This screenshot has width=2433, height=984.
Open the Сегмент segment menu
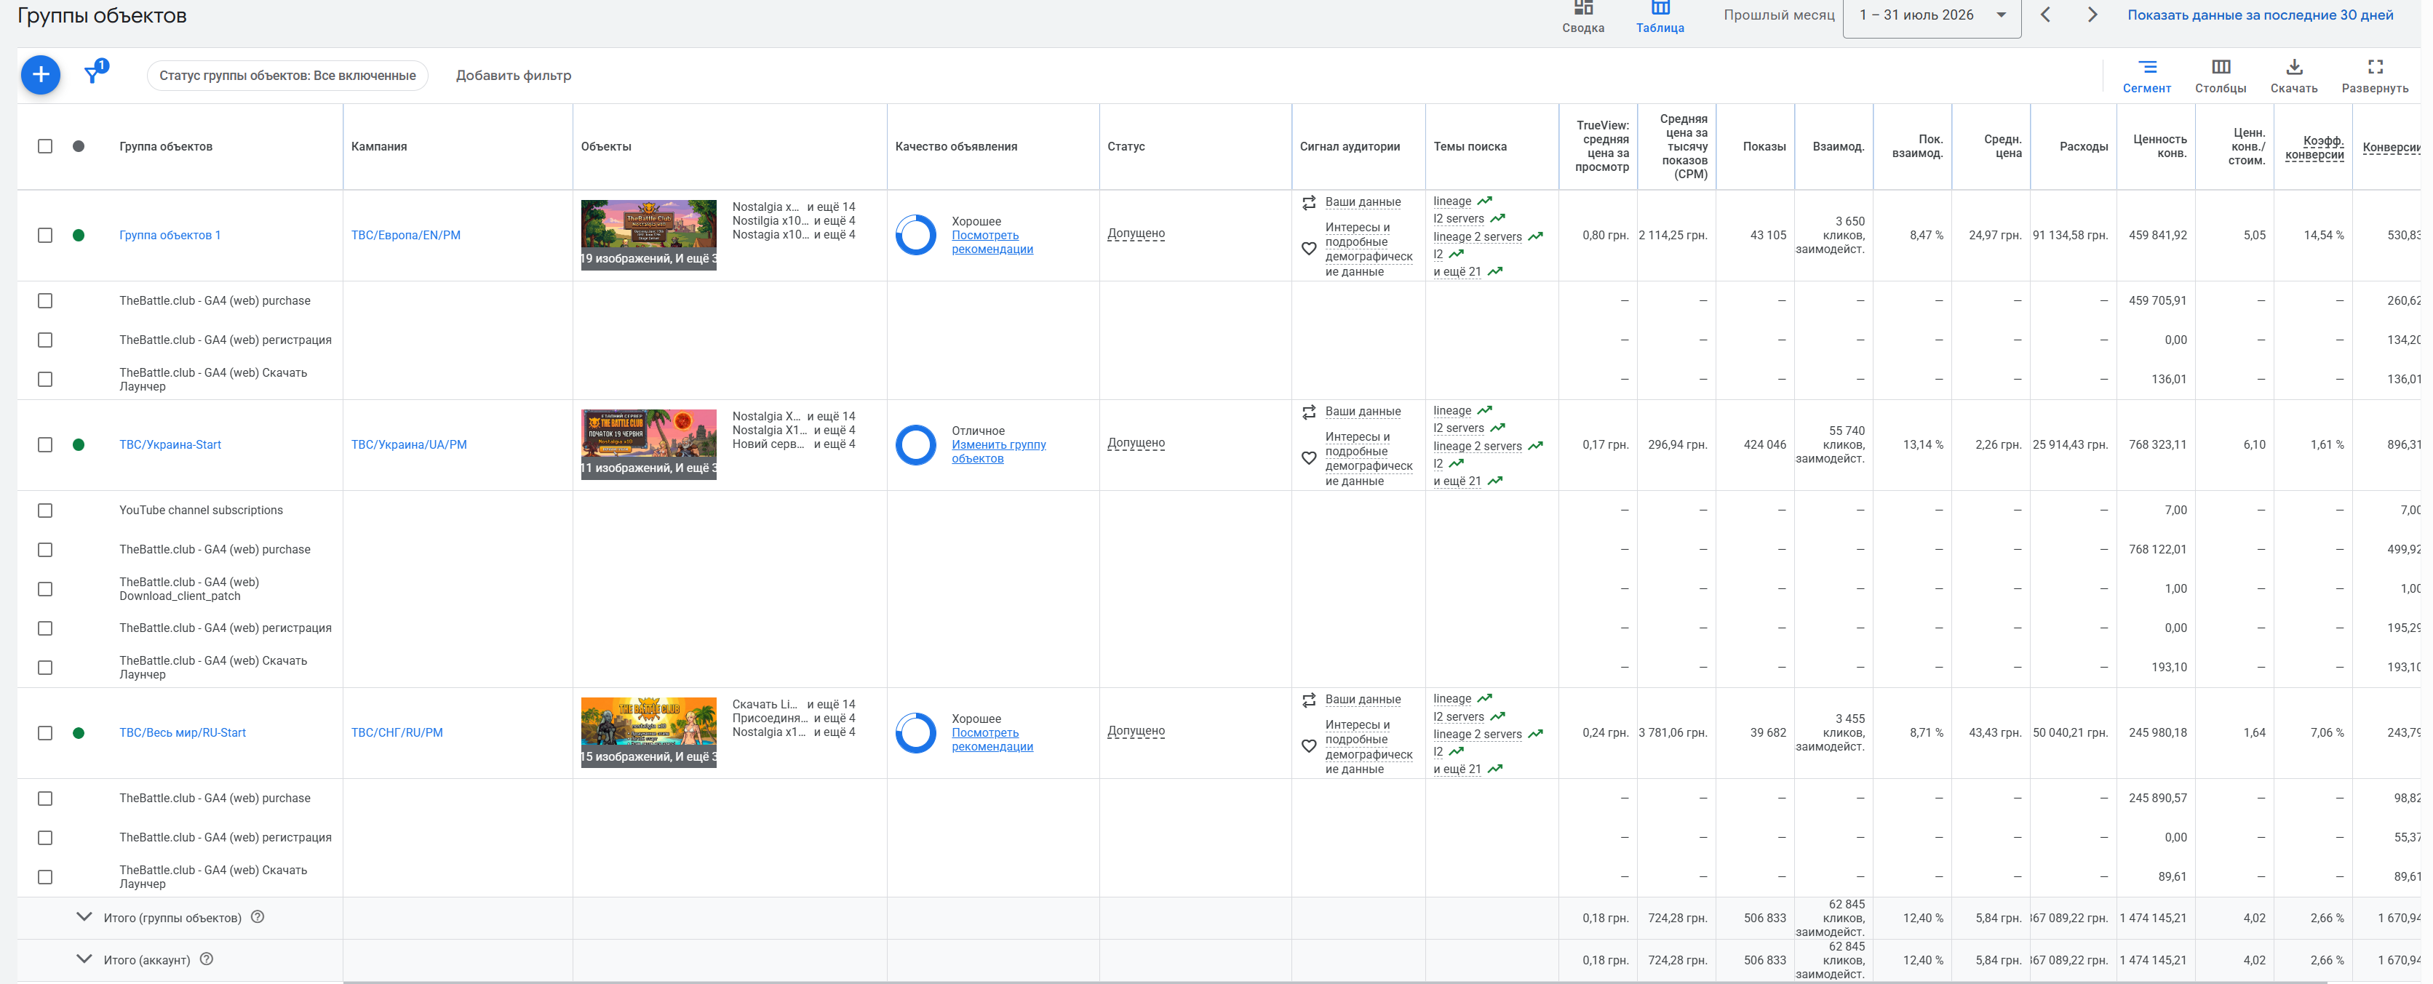(2146, 76)
